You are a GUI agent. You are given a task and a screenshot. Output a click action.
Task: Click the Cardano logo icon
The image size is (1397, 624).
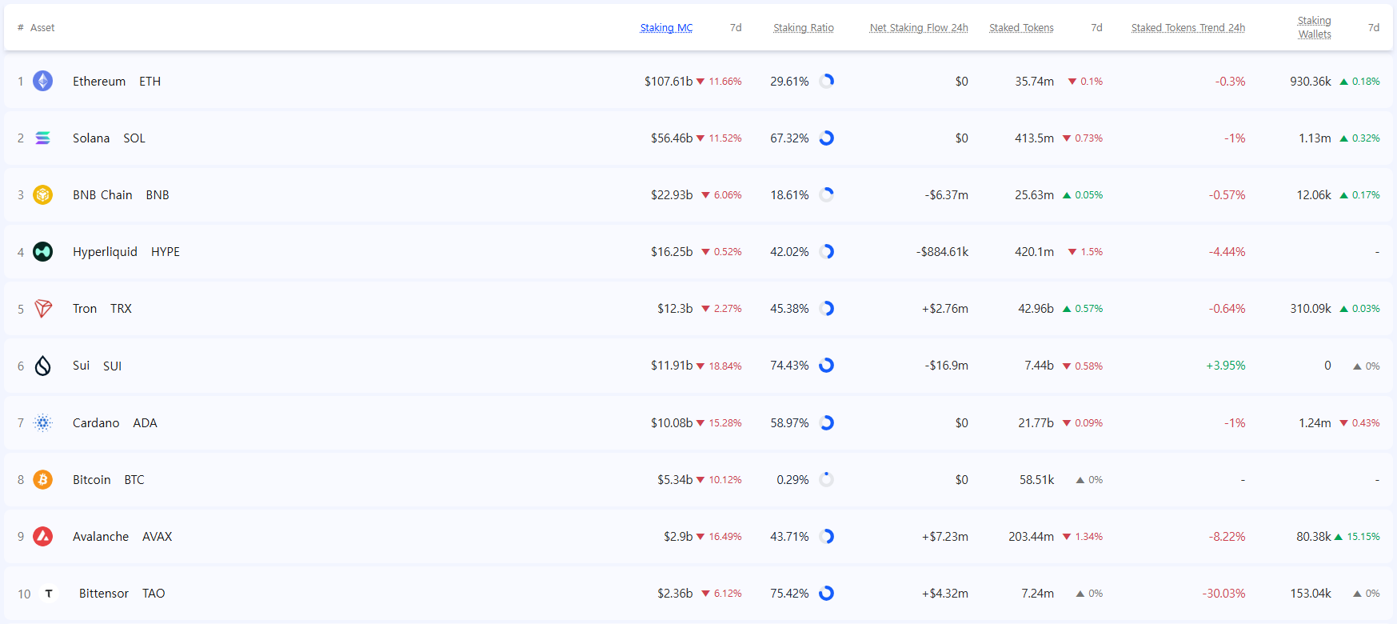tap(43, 422)
